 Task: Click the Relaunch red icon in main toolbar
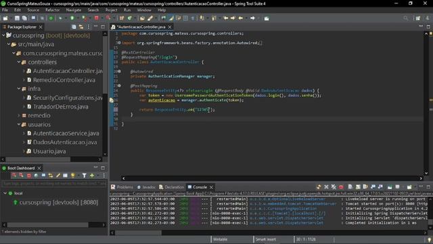[108, 18]
